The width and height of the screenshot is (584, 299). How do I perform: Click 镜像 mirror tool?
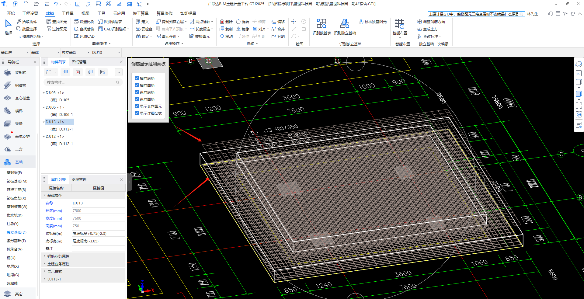(x=242, y=29)
